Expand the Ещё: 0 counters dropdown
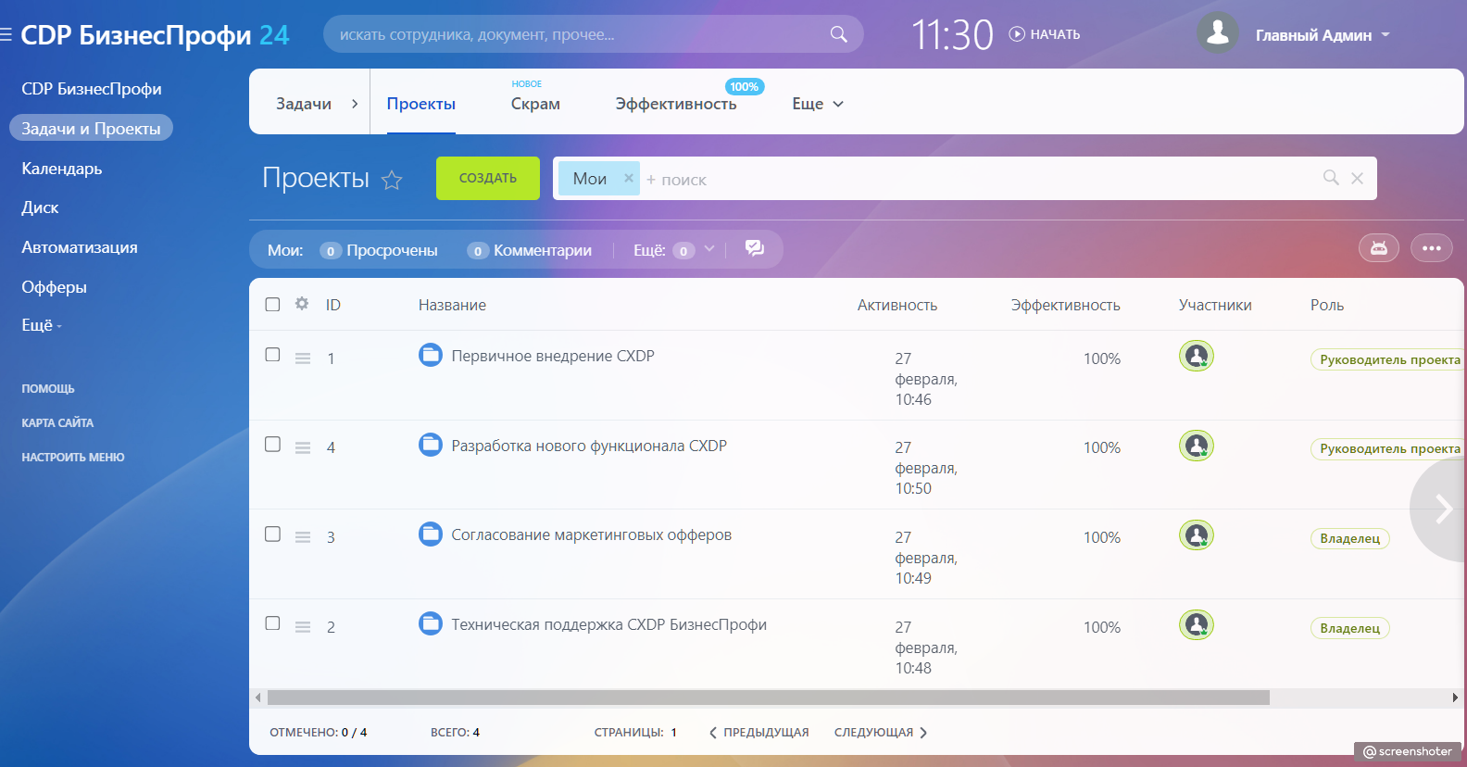This screenshot has height=767, width=1467. tap(709, 248)
